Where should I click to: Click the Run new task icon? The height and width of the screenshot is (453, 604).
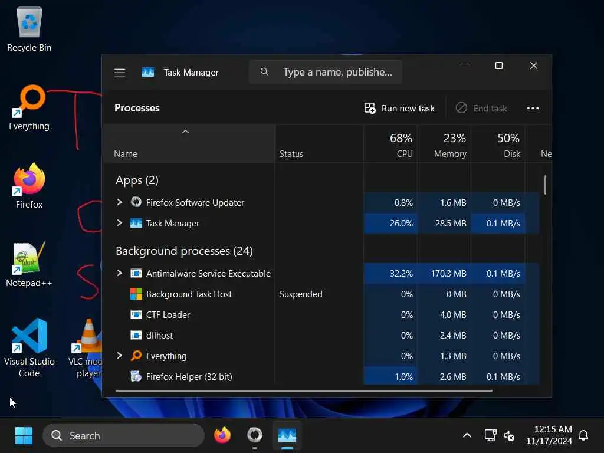[370, 109]
